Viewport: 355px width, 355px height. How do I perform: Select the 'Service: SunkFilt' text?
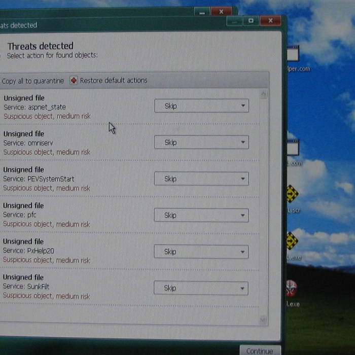[26, 287]
